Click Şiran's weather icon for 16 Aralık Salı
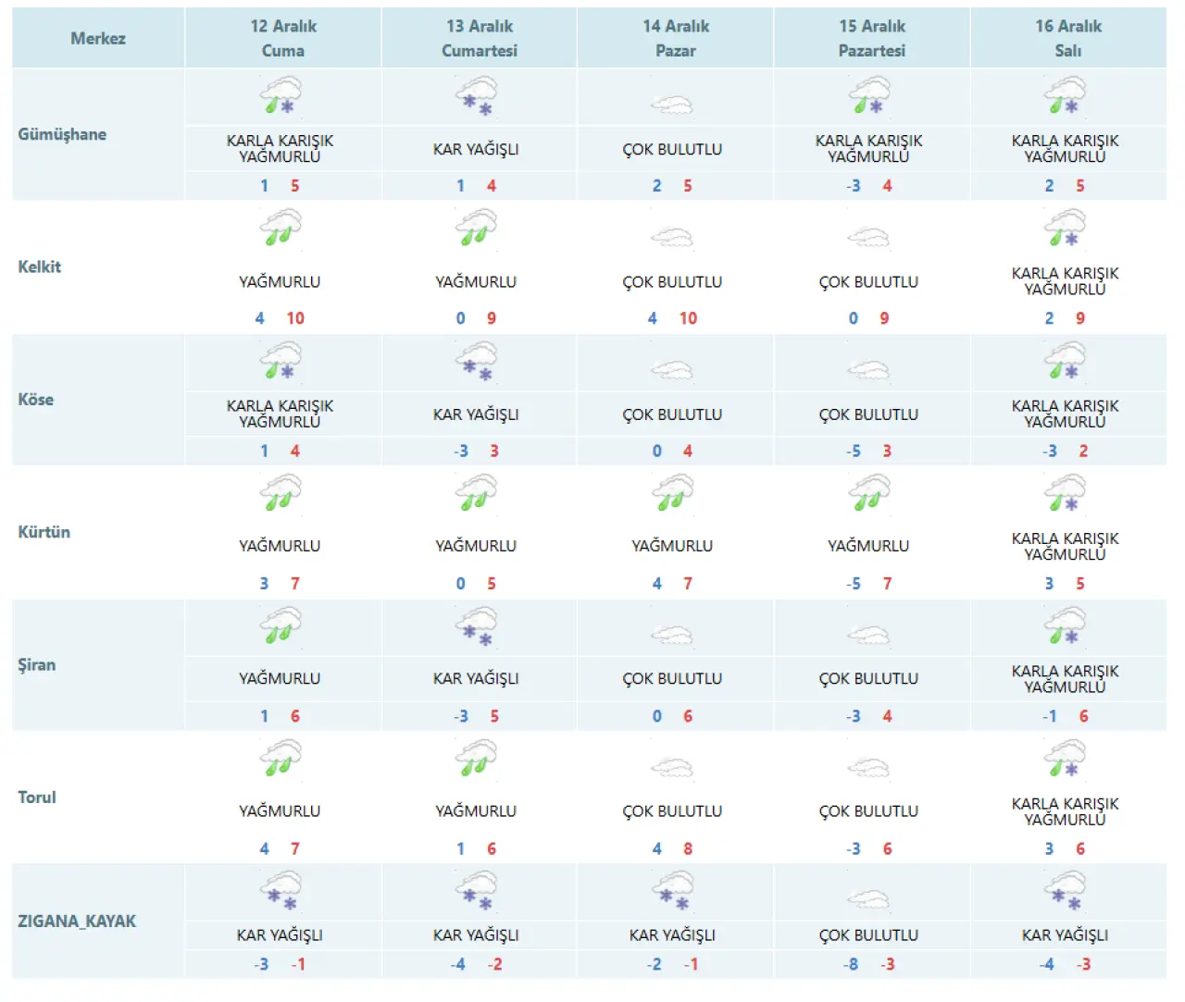This screenshot has height=1002, width=1185. click(x=1066, y=625)
